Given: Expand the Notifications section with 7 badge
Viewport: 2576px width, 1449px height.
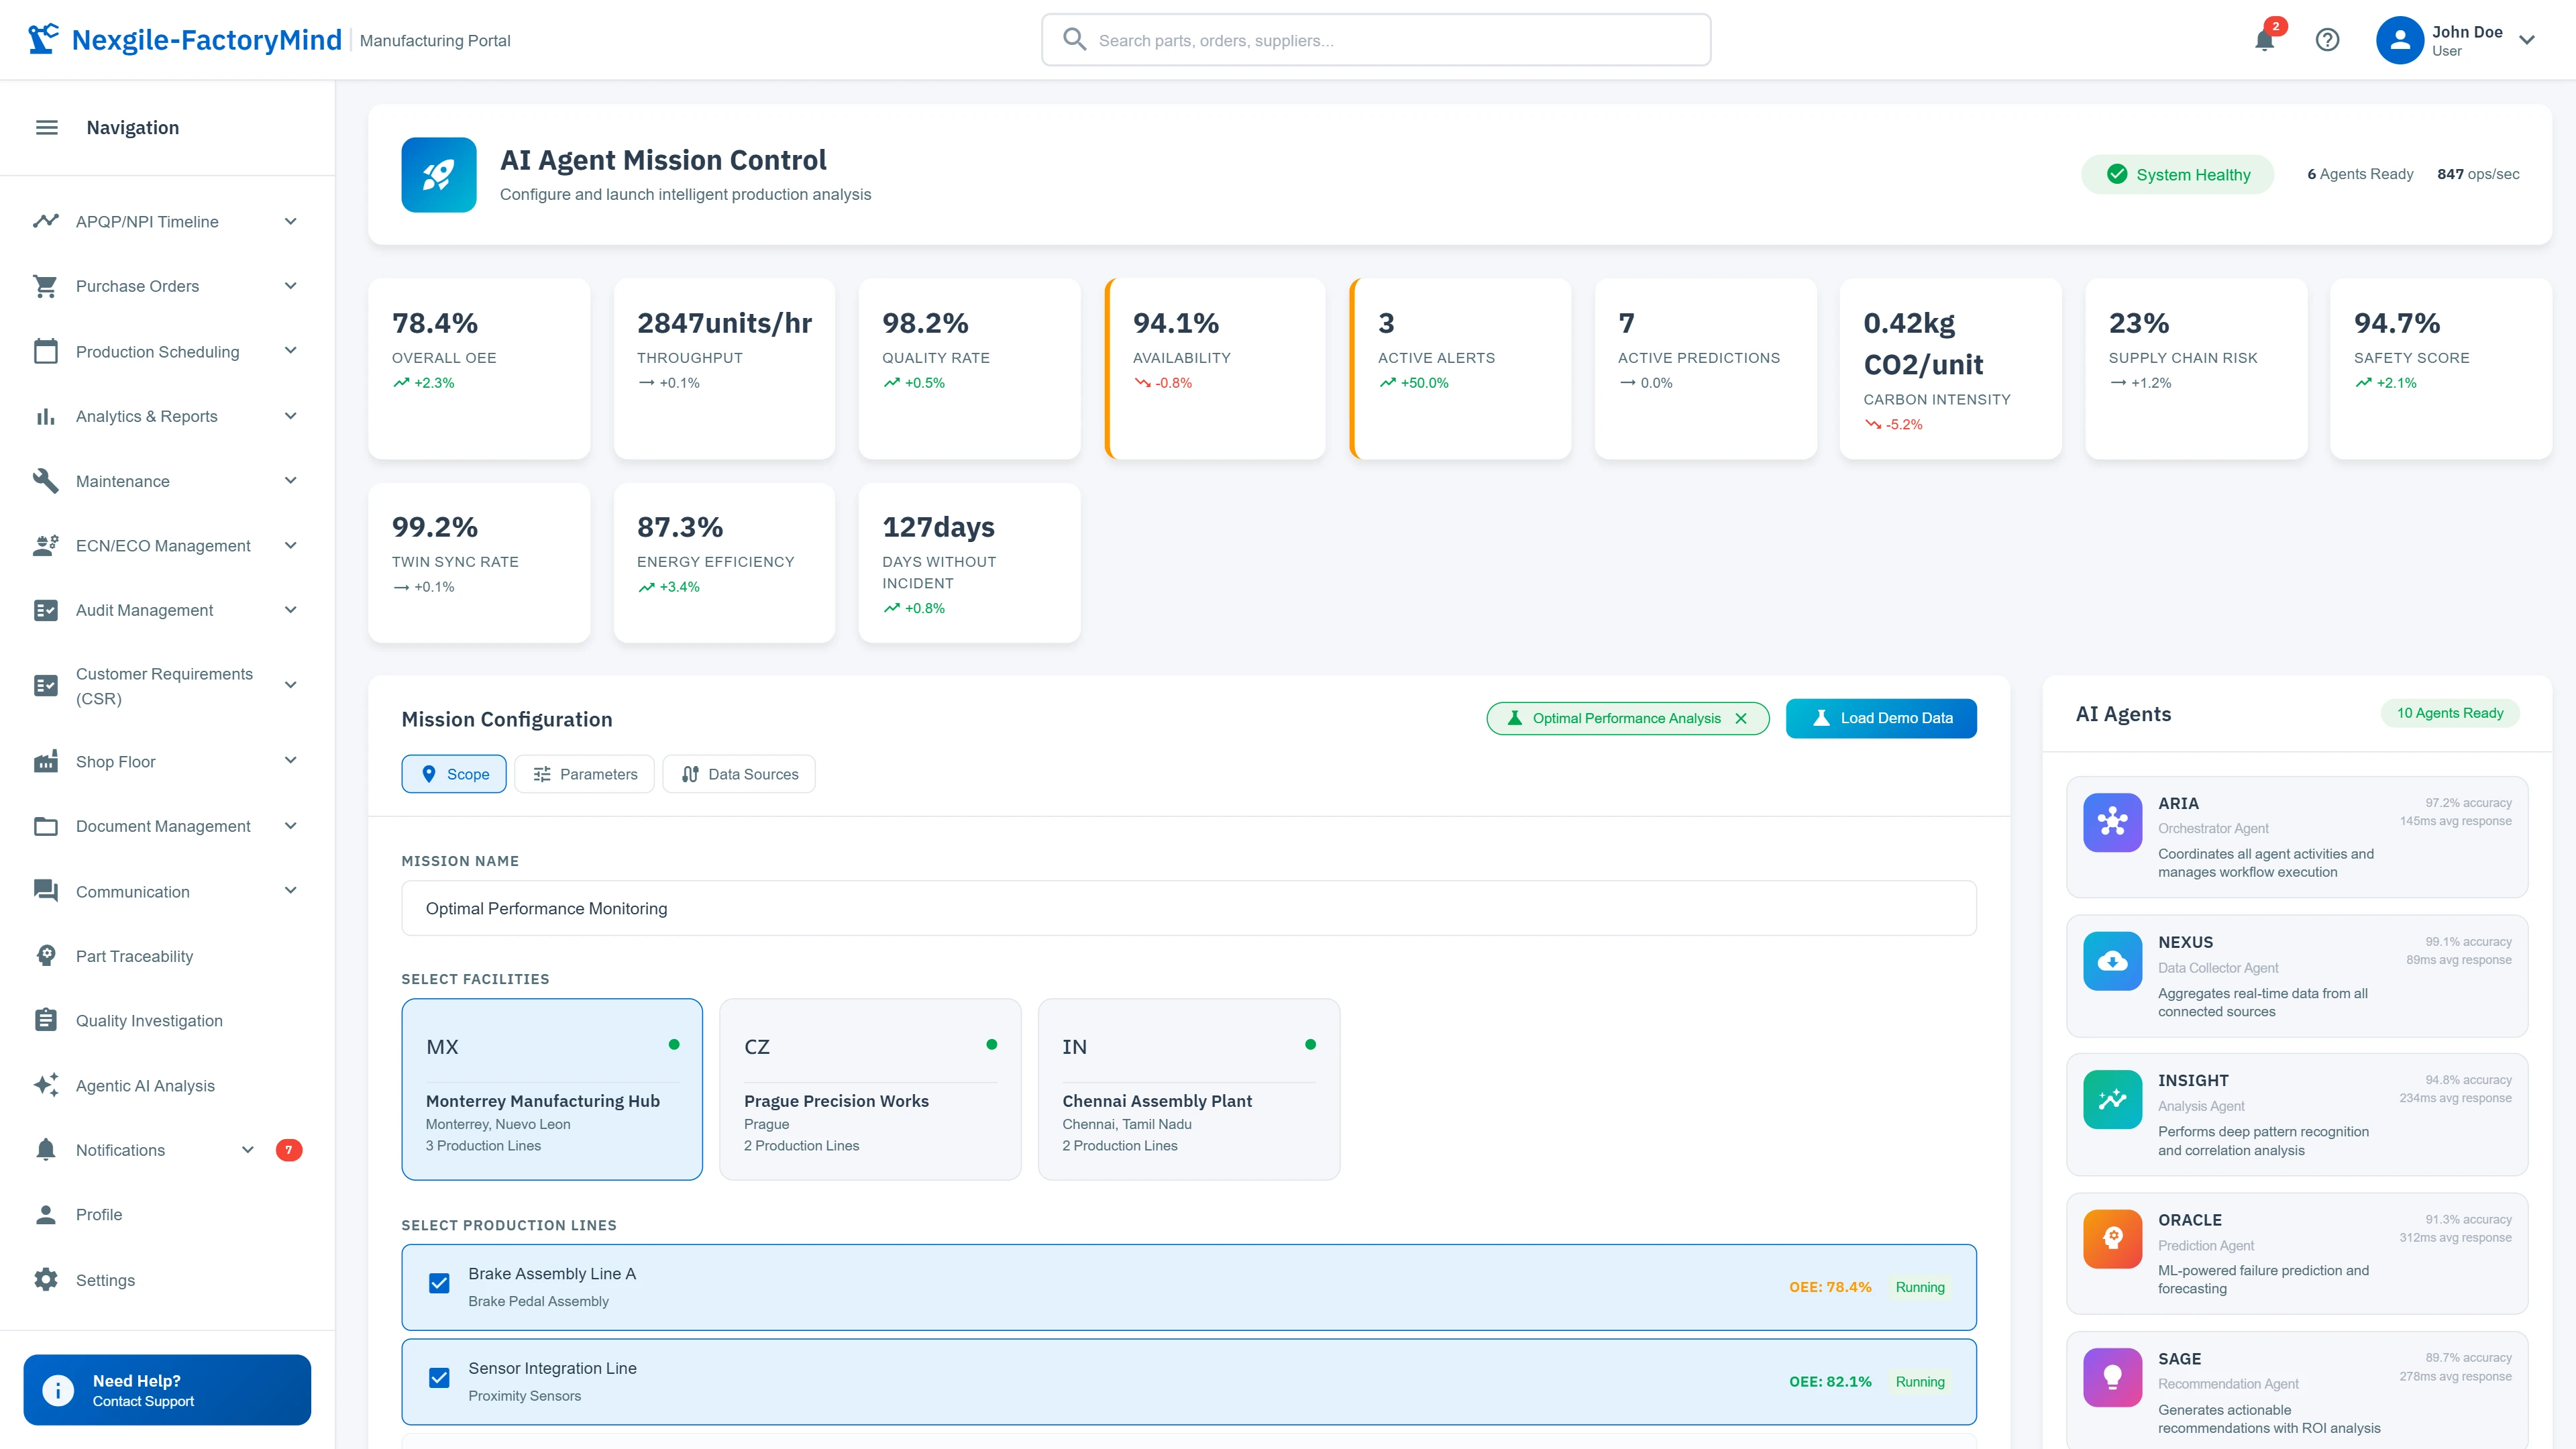Looking at the screenshot, I should point(120,1150).
